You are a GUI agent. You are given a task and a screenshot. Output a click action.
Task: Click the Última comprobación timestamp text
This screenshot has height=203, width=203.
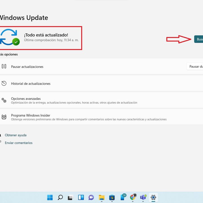click(51, 40)
